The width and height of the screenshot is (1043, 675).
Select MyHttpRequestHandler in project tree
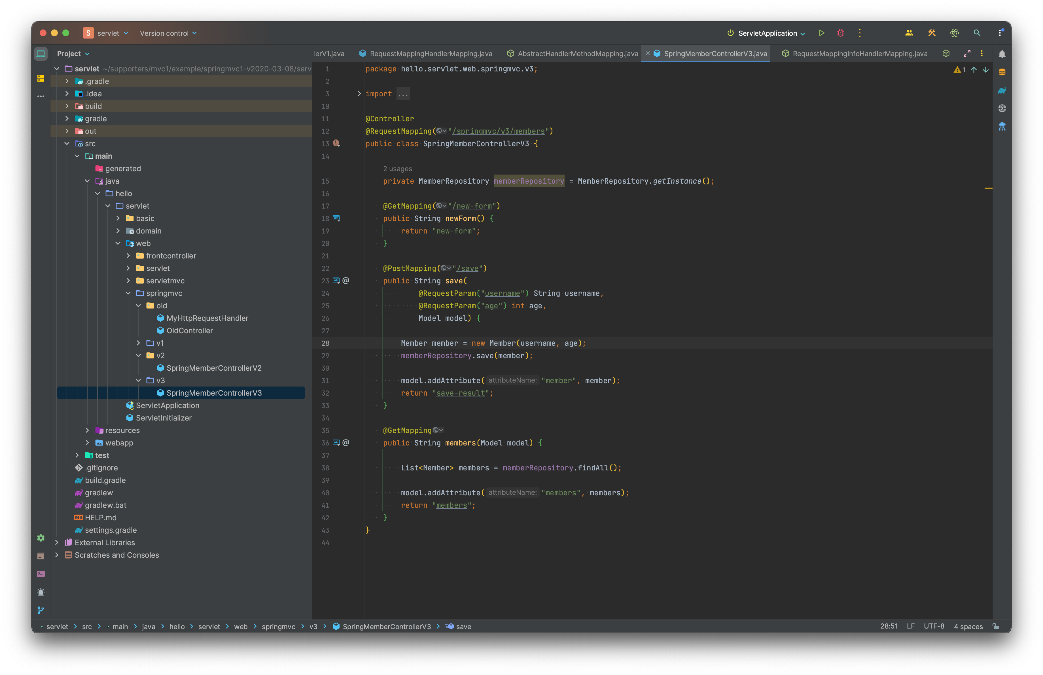[x=207, y=318]
